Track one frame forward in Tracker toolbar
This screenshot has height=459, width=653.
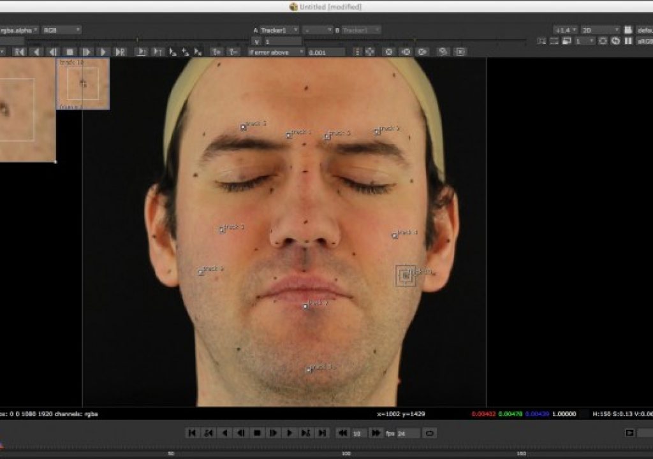(87, 52)
